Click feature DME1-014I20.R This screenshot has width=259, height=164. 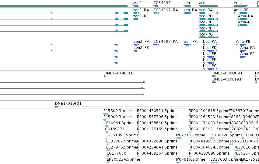[x=105, y=76]
